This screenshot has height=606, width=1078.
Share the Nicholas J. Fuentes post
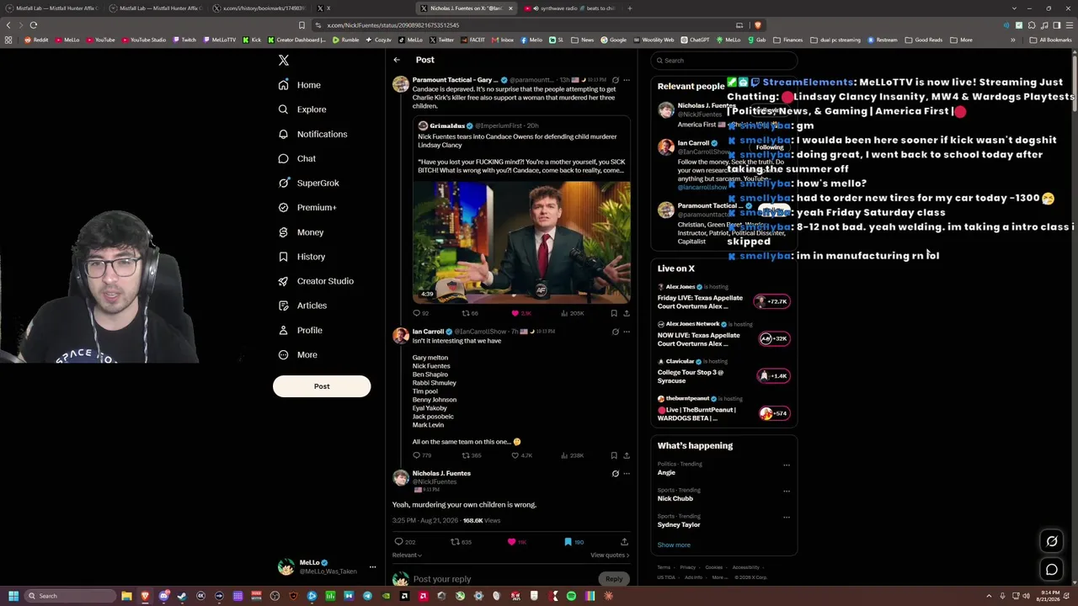(x=624, y=542)
